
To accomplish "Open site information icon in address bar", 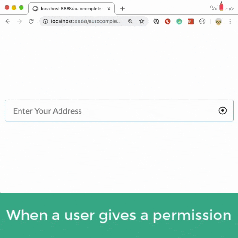I will coord(45,21).
